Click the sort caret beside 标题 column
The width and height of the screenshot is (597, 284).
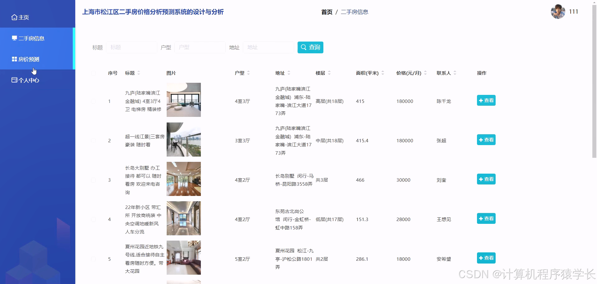click(x=139, y=73)
